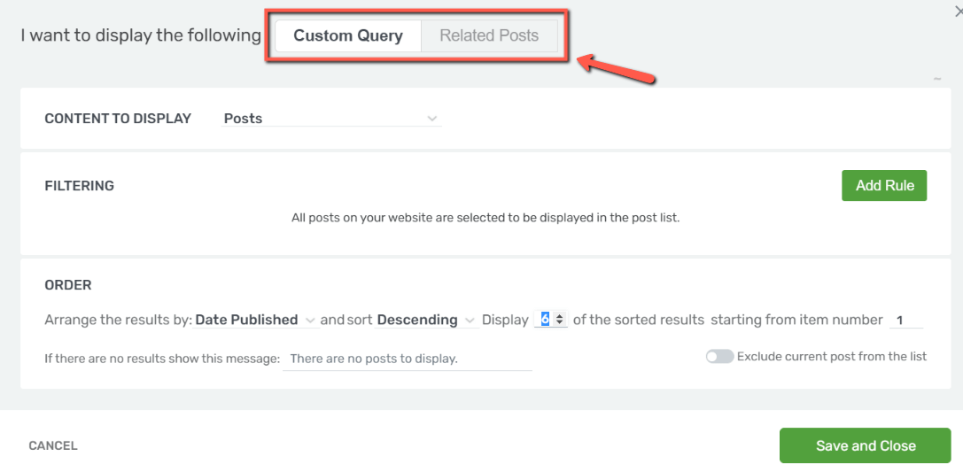Click the chevron next to Descending
The image size is (963, 464).
[470, 321]
